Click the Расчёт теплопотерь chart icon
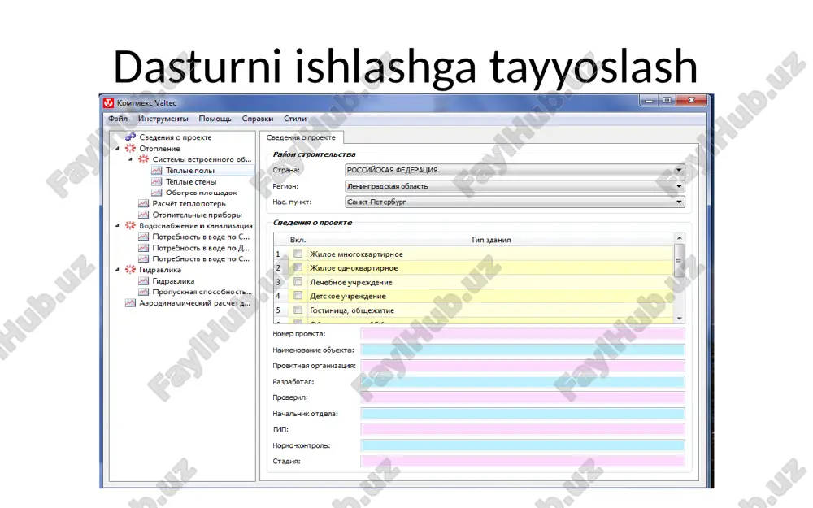Viewport: 813px width, 508px height. 144,204
